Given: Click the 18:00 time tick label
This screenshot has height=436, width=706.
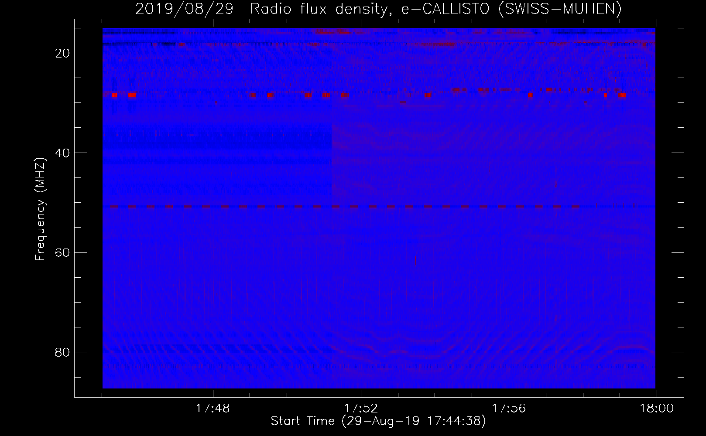Looking at the screenshot, I should [657, 409].
